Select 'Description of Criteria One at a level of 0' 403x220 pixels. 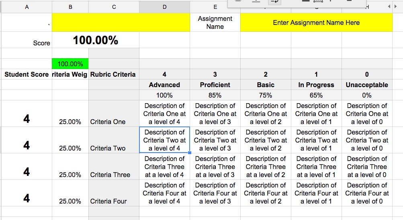[x=367, y=114]
